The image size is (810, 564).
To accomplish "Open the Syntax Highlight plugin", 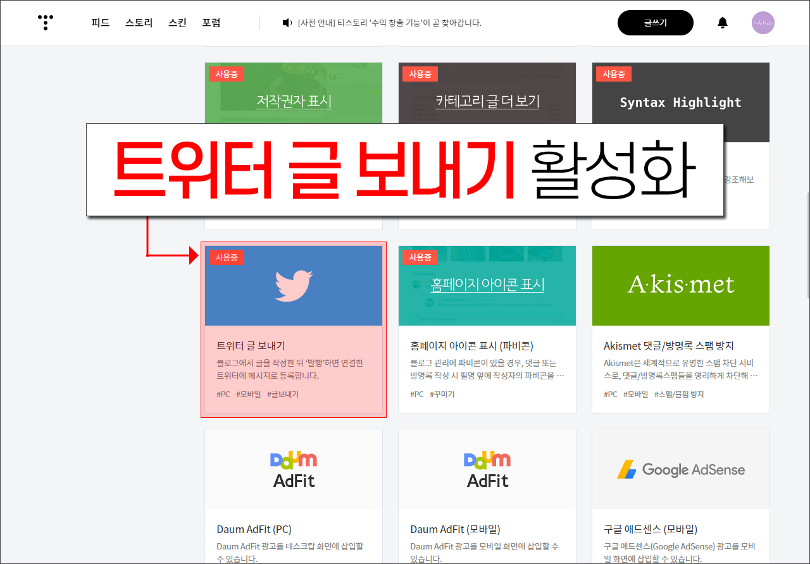I will [x=681, y=102].
